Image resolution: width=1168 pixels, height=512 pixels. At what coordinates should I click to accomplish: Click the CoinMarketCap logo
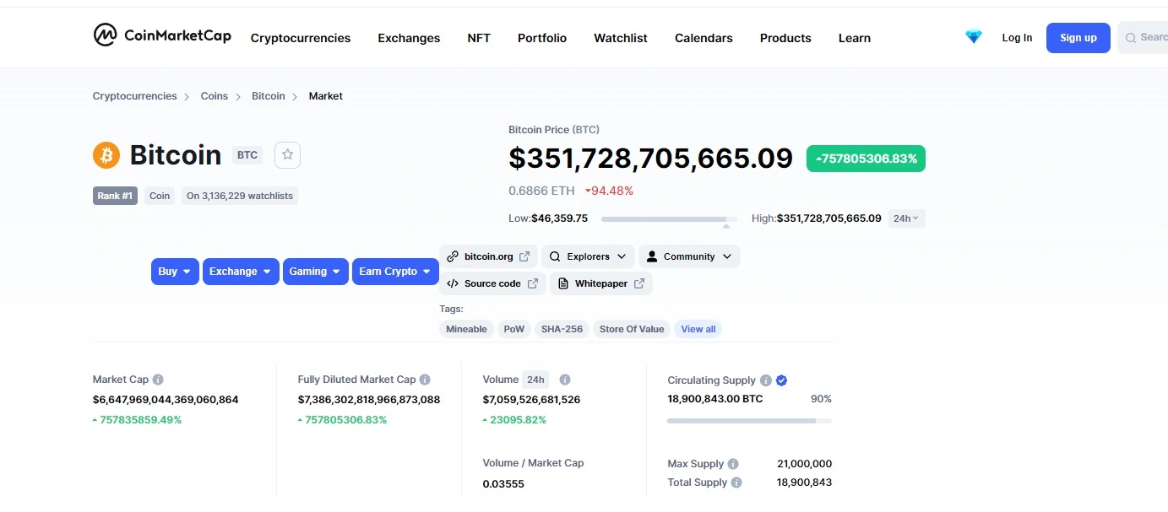click(x=162, y=35)
